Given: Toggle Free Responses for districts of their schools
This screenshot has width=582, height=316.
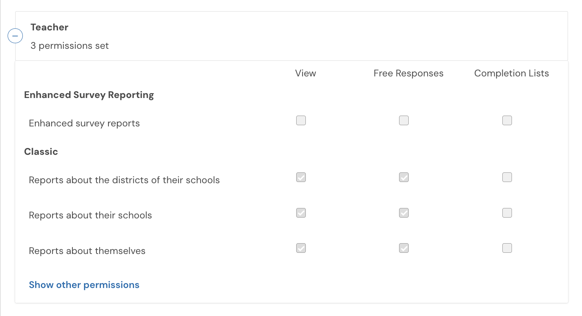Looking at the screenshot, I should pos(404,177).
